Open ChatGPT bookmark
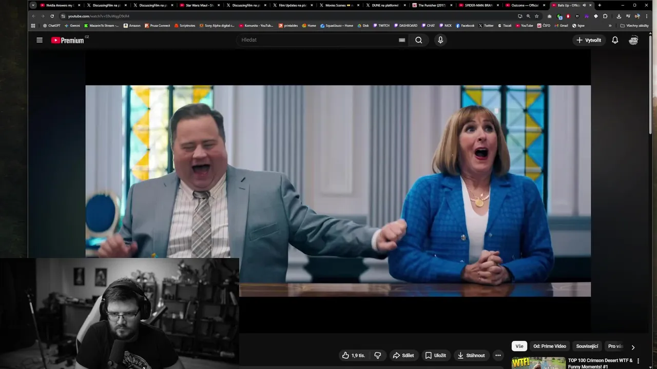The height and width of the screenshot is (369, 657). (52, 25)
